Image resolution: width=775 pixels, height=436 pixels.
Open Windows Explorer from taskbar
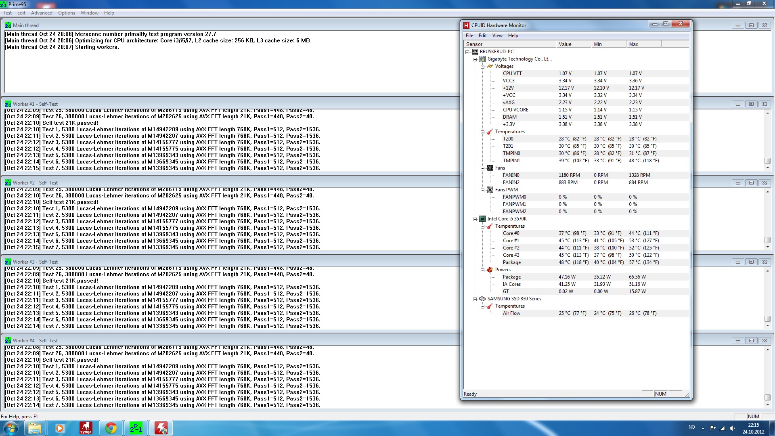click(35, 428)
